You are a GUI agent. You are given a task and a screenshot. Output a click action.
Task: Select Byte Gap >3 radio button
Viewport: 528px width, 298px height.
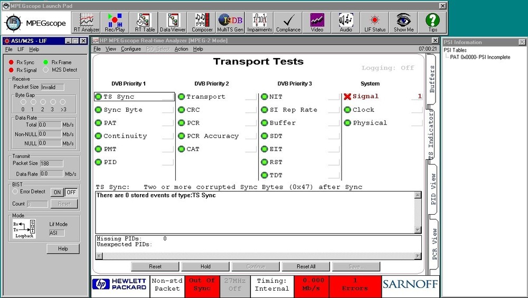click(63, 102)
